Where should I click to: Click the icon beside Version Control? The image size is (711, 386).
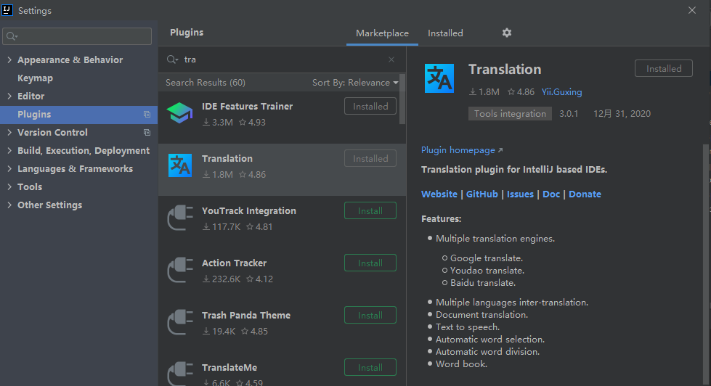pos(147,133)
